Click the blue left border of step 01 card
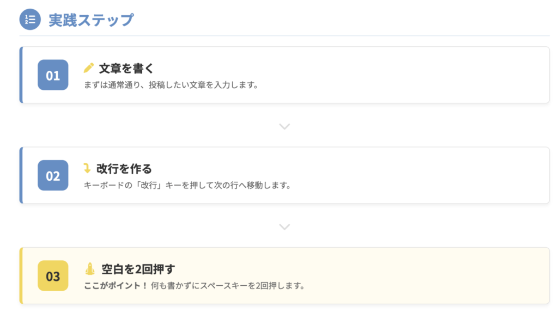This screenshot has height=319, width=558. [21, 75]
